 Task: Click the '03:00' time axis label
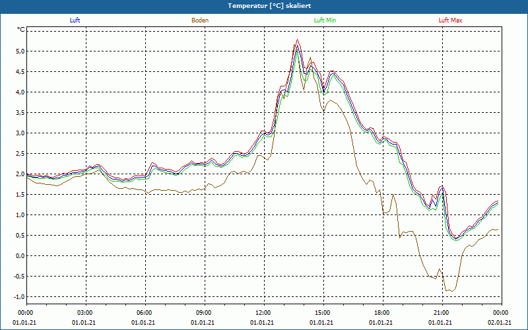tap(84, 313)
